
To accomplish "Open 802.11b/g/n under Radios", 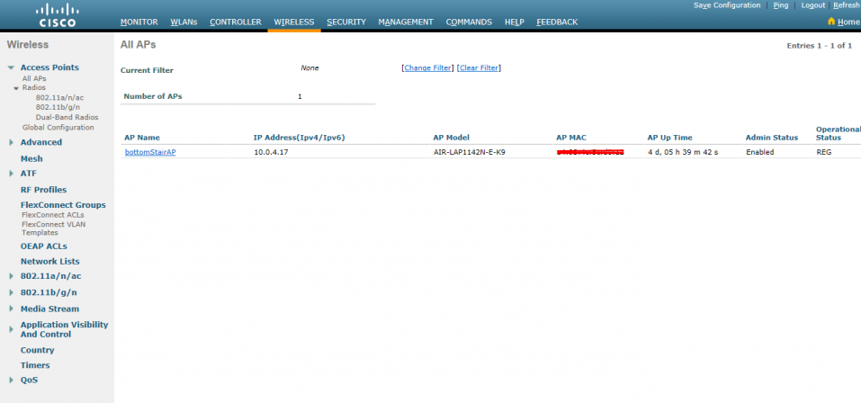I will point(58,107).
